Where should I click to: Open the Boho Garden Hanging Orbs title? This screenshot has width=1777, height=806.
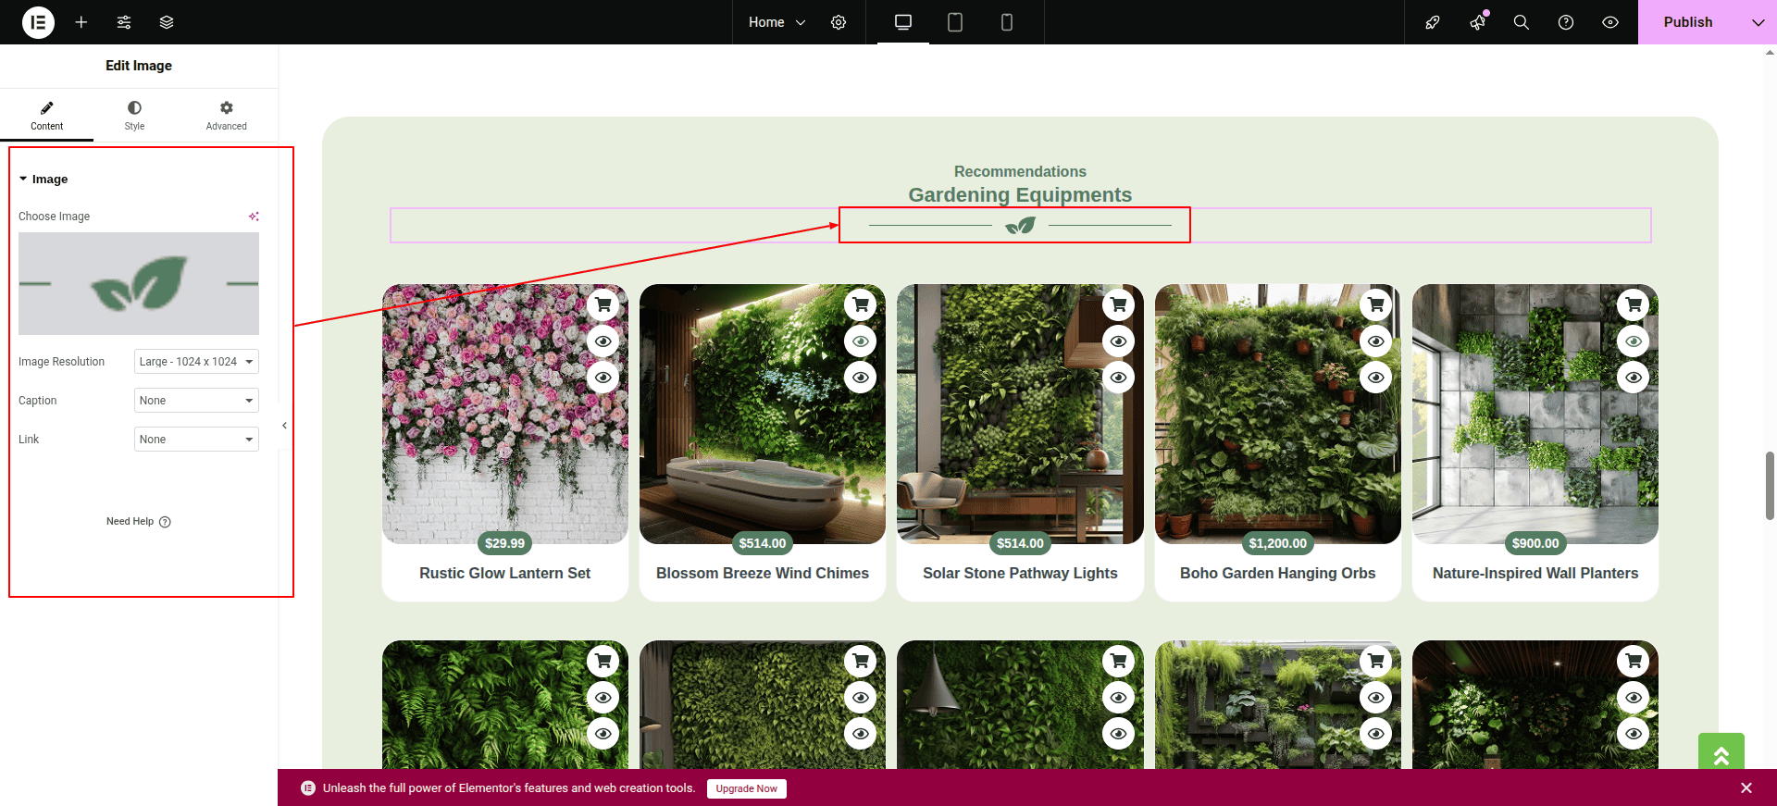(x=1278, y=574)
